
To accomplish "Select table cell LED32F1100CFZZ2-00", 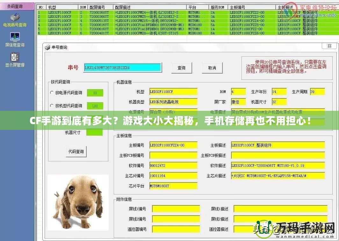I will click(x=252, y=12).
